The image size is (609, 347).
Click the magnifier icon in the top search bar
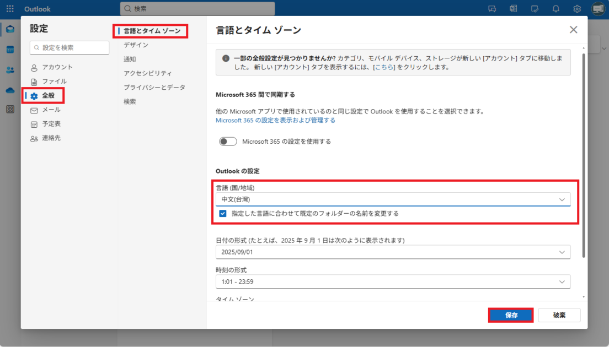click(x=127, y=8)
